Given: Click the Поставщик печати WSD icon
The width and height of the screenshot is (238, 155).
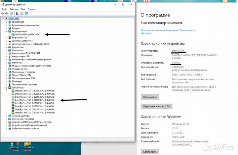Looking at the screenshot, I should point(10,78).
